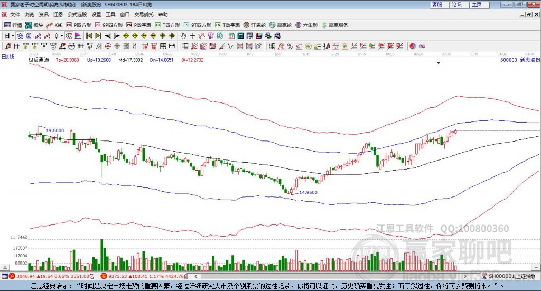Open the 板块 sector view

34,25
